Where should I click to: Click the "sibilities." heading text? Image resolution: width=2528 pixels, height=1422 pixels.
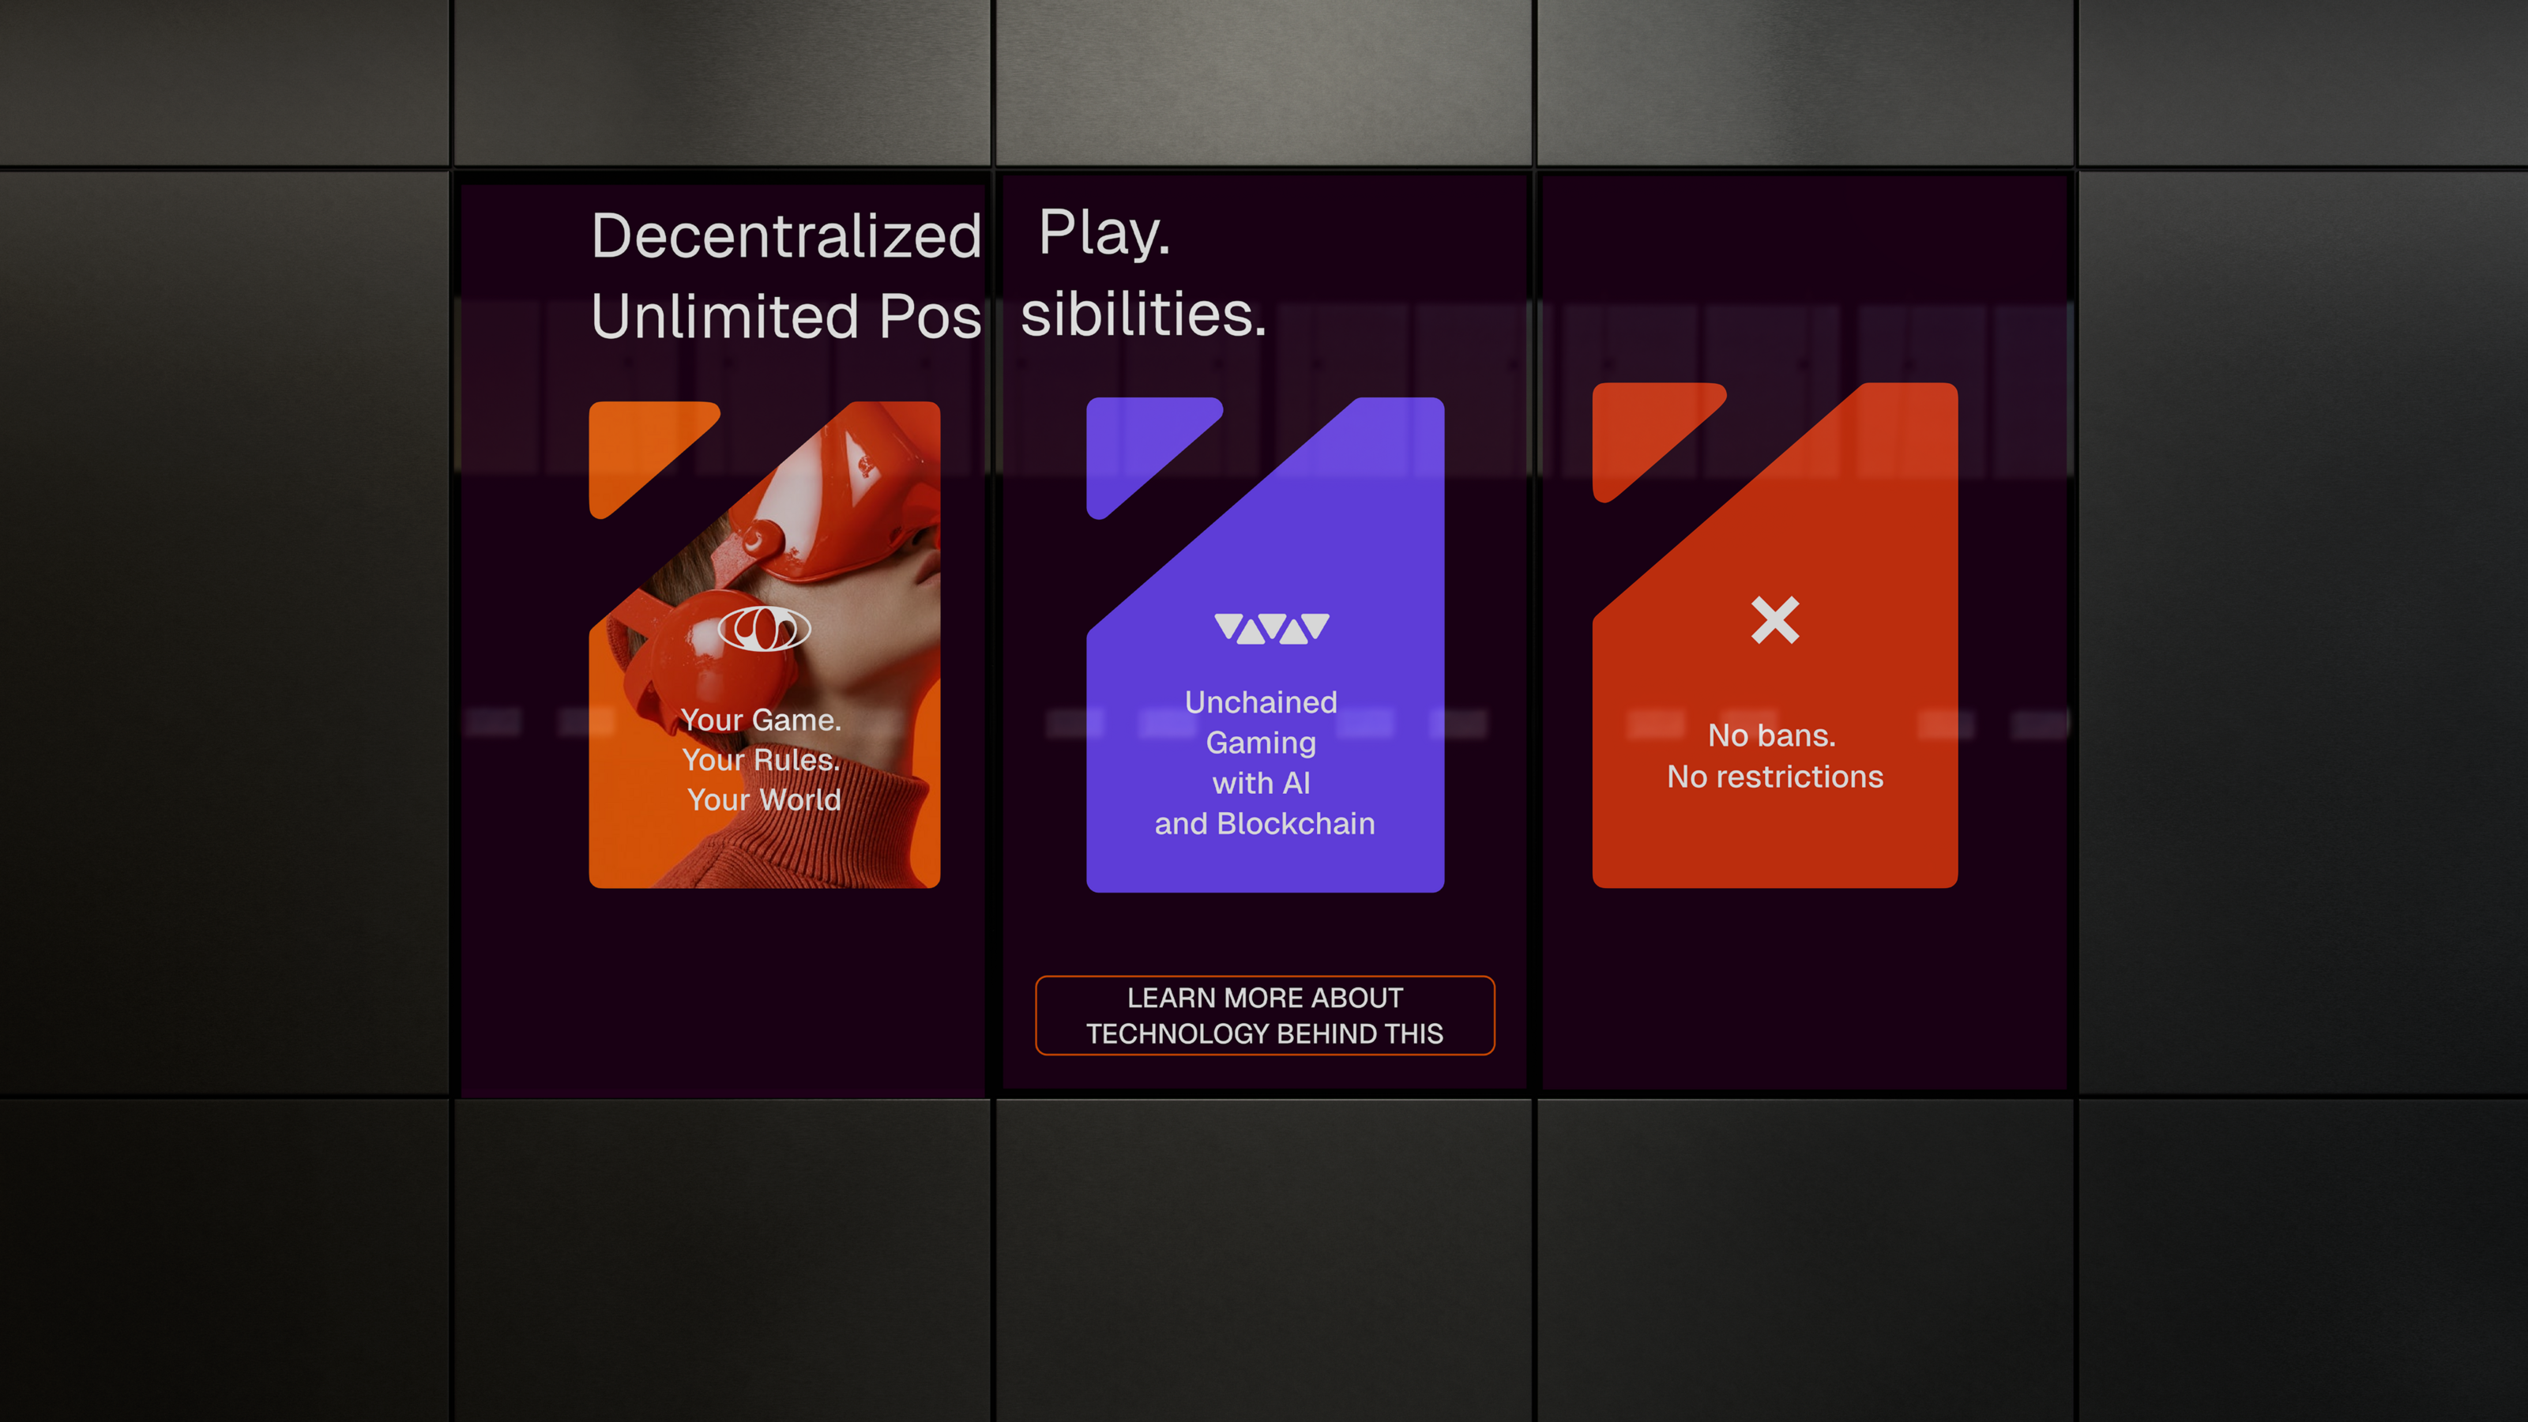(x=1143, y=314)
